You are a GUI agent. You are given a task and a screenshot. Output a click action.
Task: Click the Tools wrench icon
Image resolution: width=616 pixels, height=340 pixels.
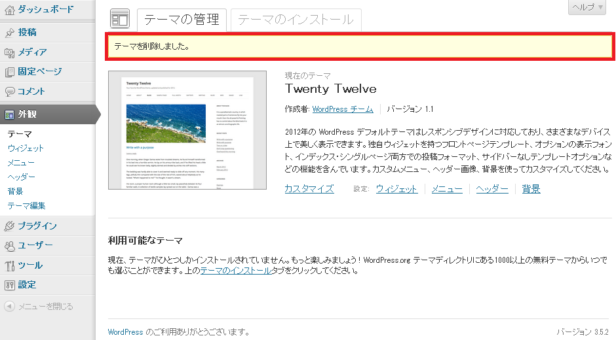click(x=10, y=265)
